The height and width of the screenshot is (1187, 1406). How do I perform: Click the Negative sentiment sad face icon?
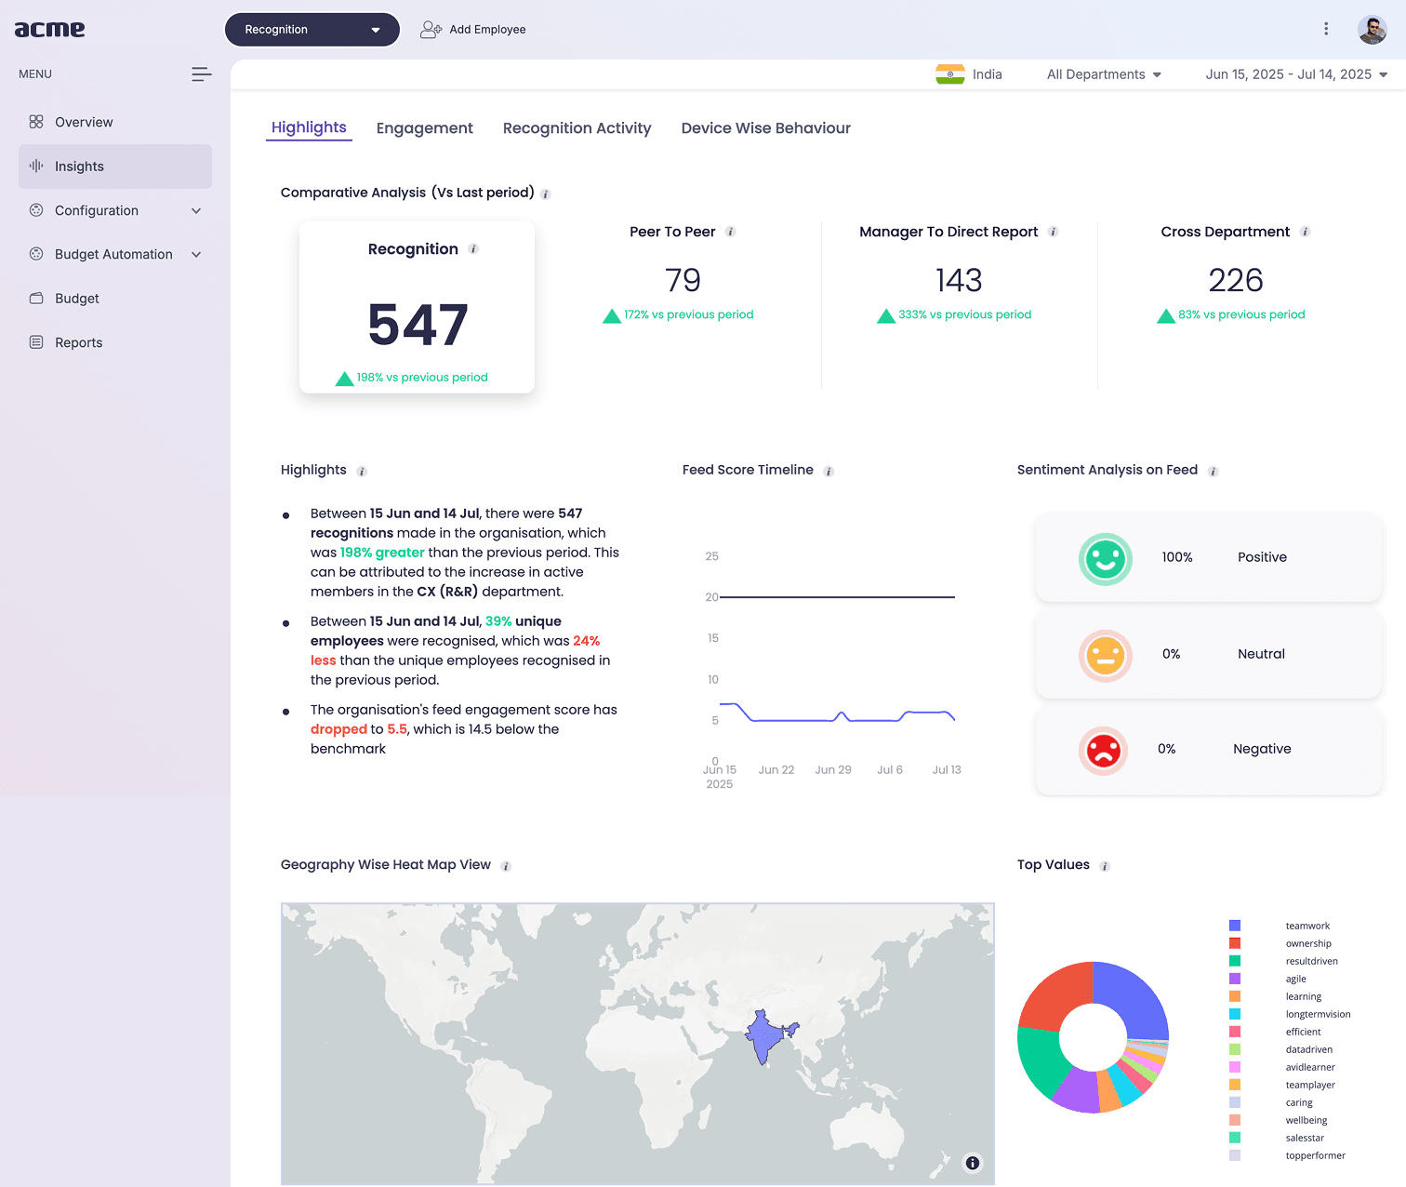point(1104,751)
